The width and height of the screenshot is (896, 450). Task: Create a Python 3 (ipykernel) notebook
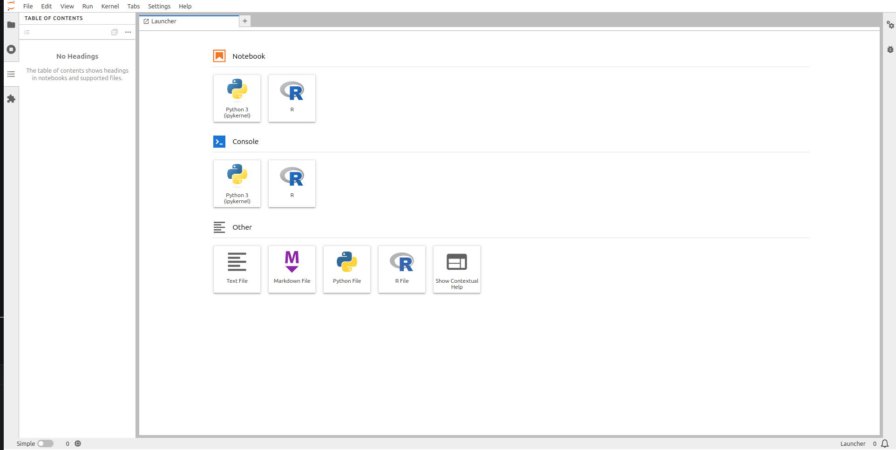(237, 98)
